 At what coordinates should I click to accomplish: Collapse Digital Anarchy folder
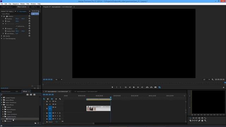[x=3, y=116]
